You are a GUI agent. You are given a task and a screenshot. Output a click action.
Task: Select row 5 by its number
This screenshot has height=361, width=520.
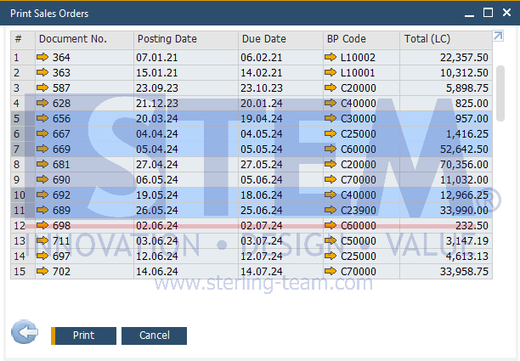[21, 118]
